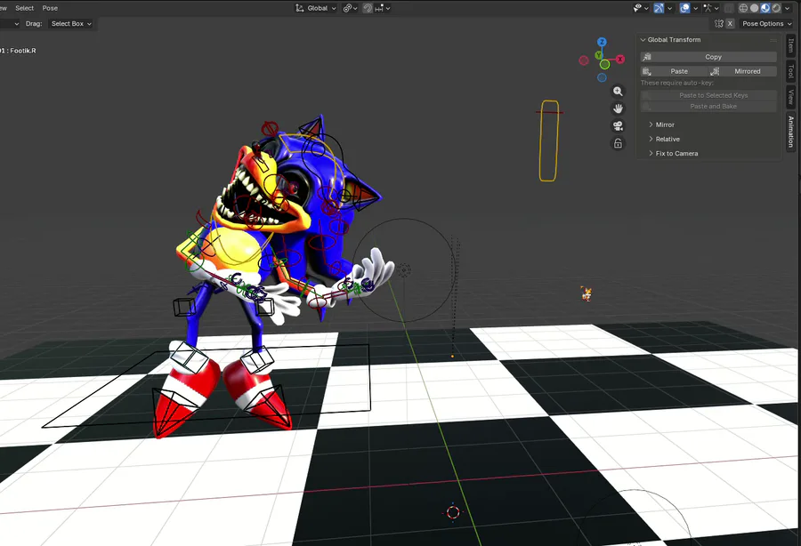Click the Copy global transform button

708,57
